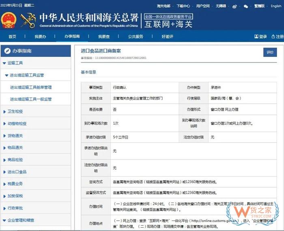Click the 事项编码 number line
This screenshot has width=284, height=231.
tap(114, 58)
